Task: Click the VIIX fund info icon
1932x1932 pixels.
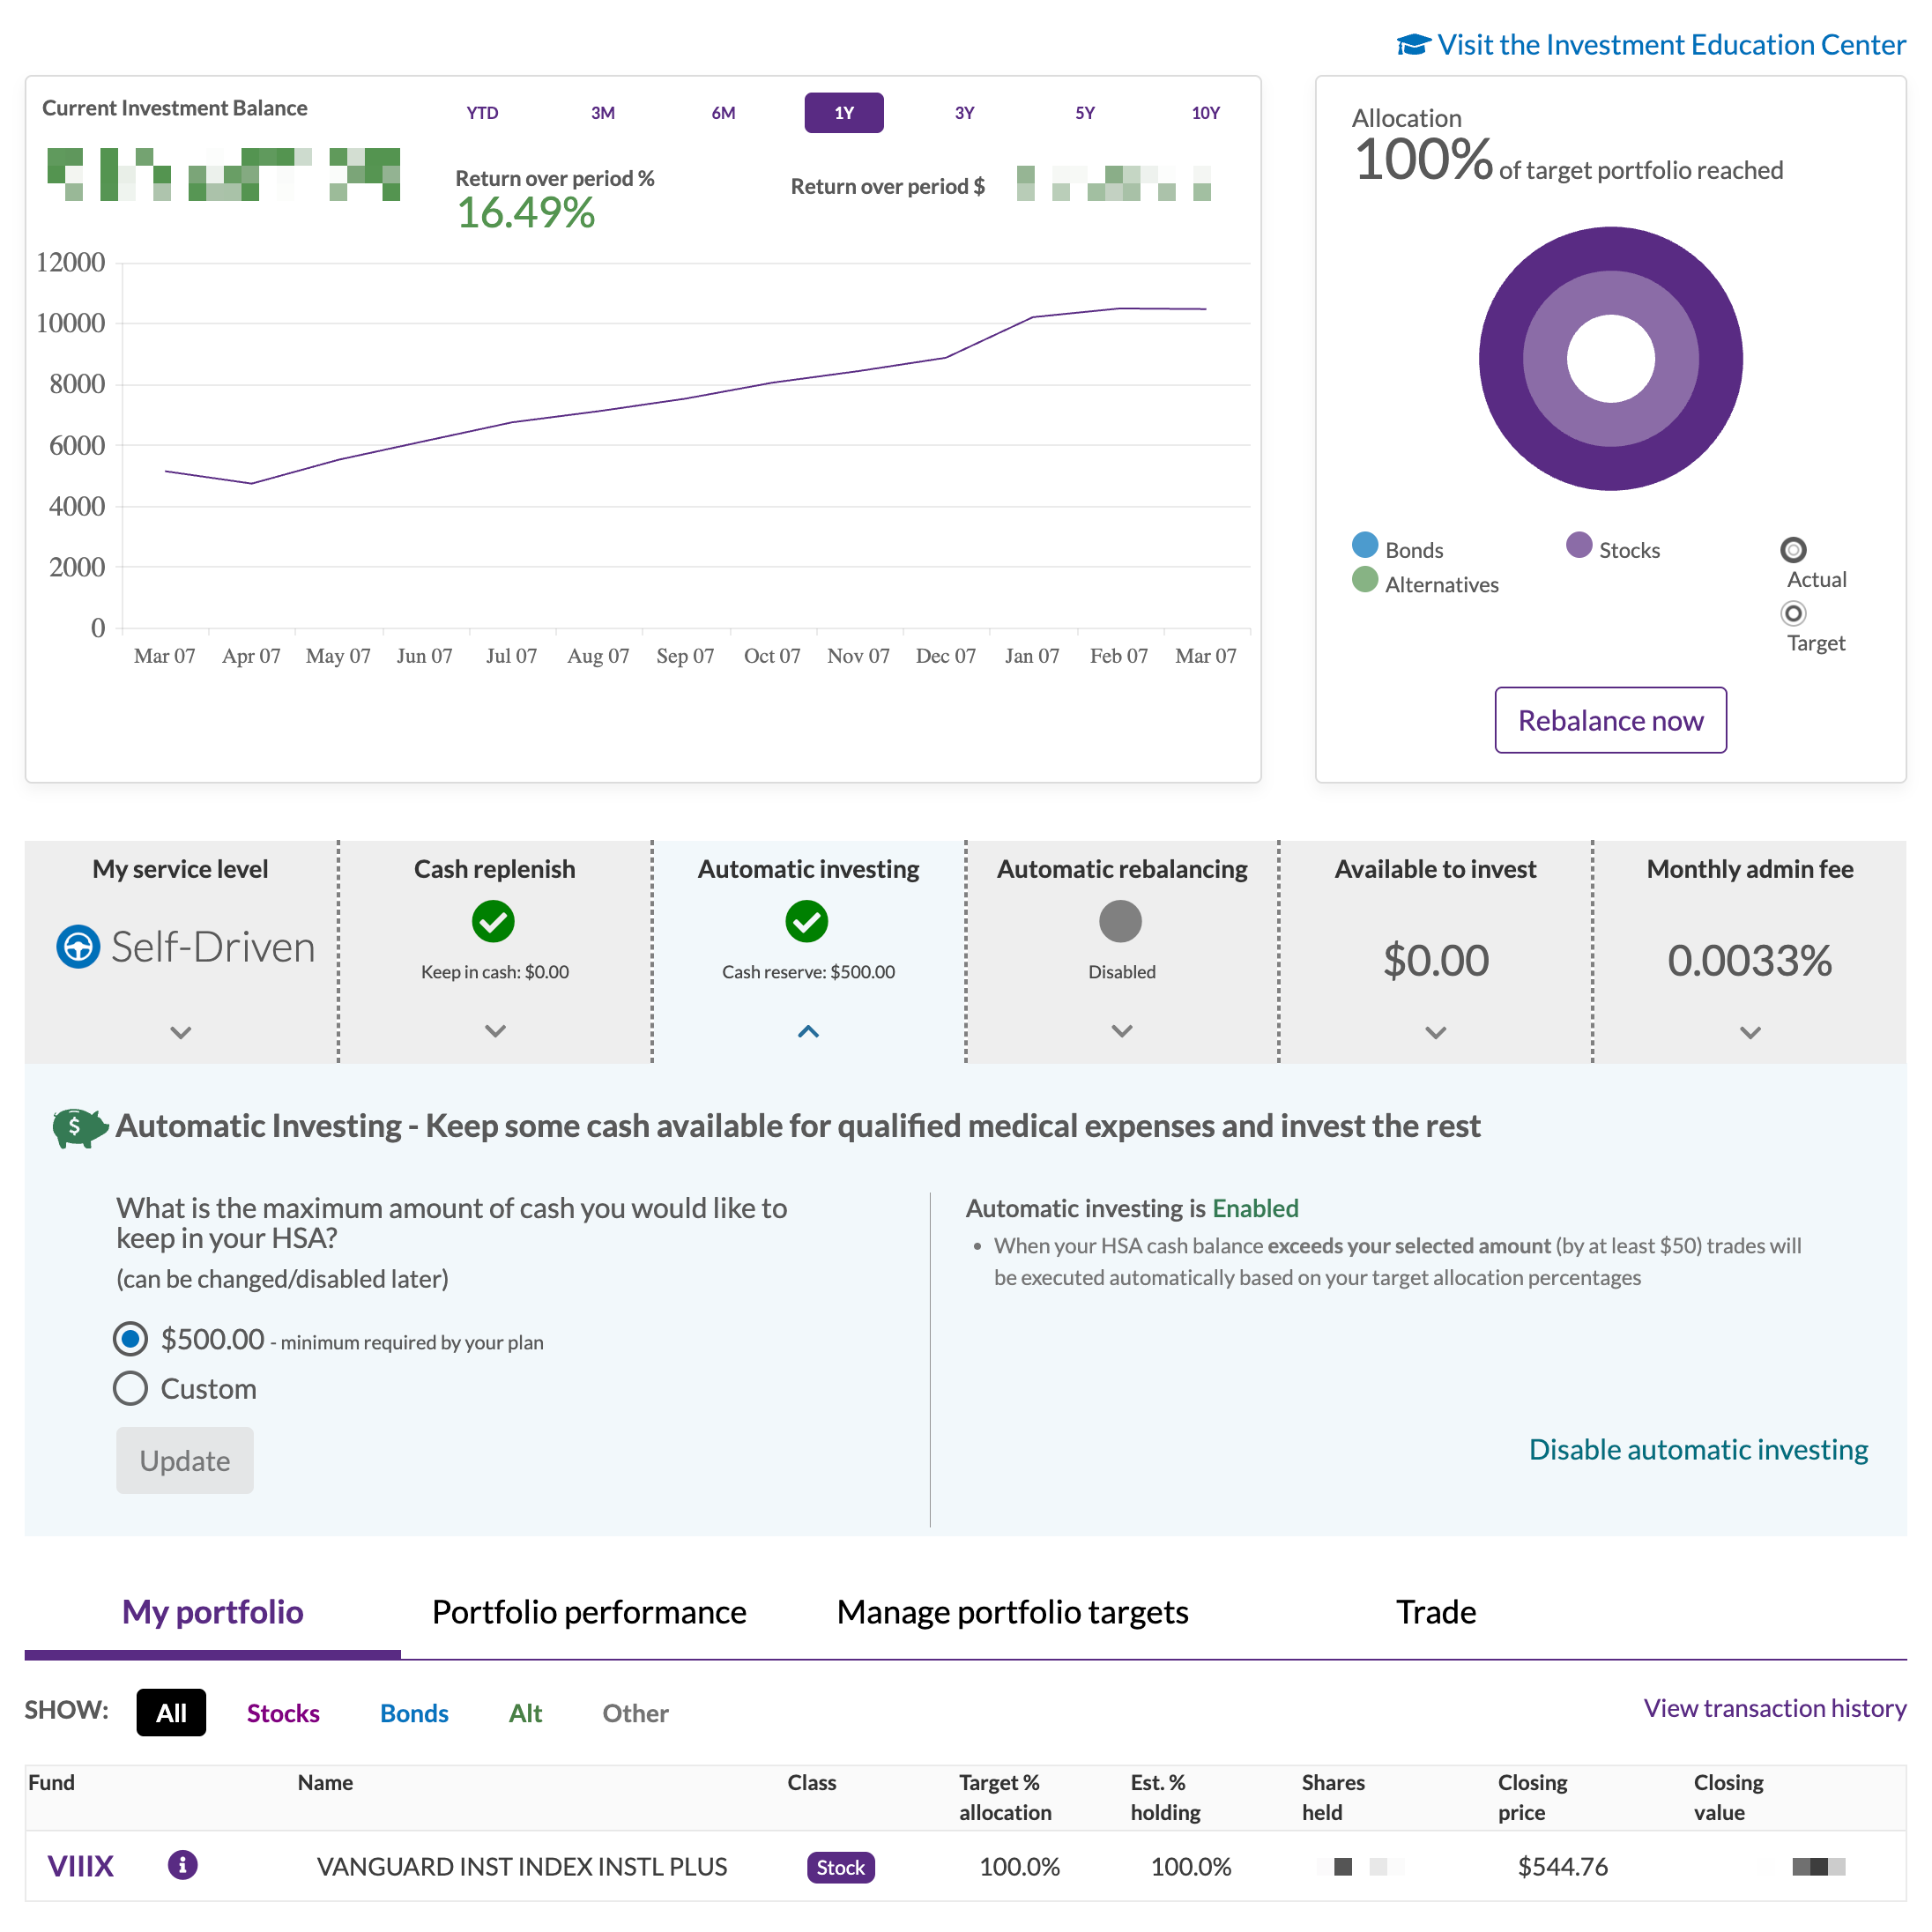Action: 182,1865
